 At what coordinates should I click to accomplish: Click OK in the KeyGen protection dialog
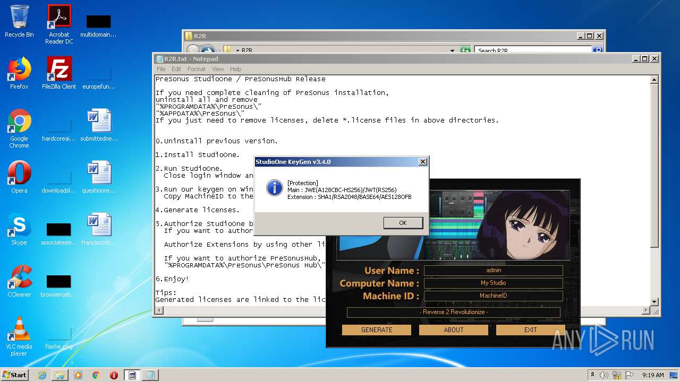[403, 223]
